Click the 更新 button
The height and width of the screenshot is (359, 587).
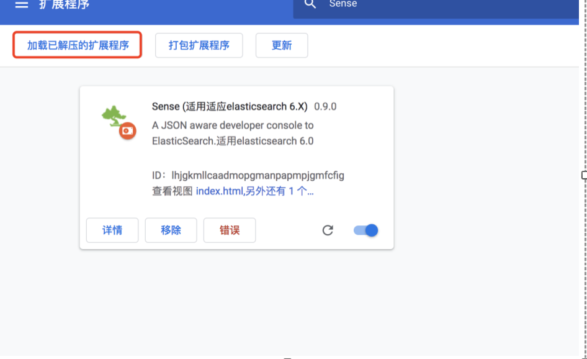click(x=282, y=45)
